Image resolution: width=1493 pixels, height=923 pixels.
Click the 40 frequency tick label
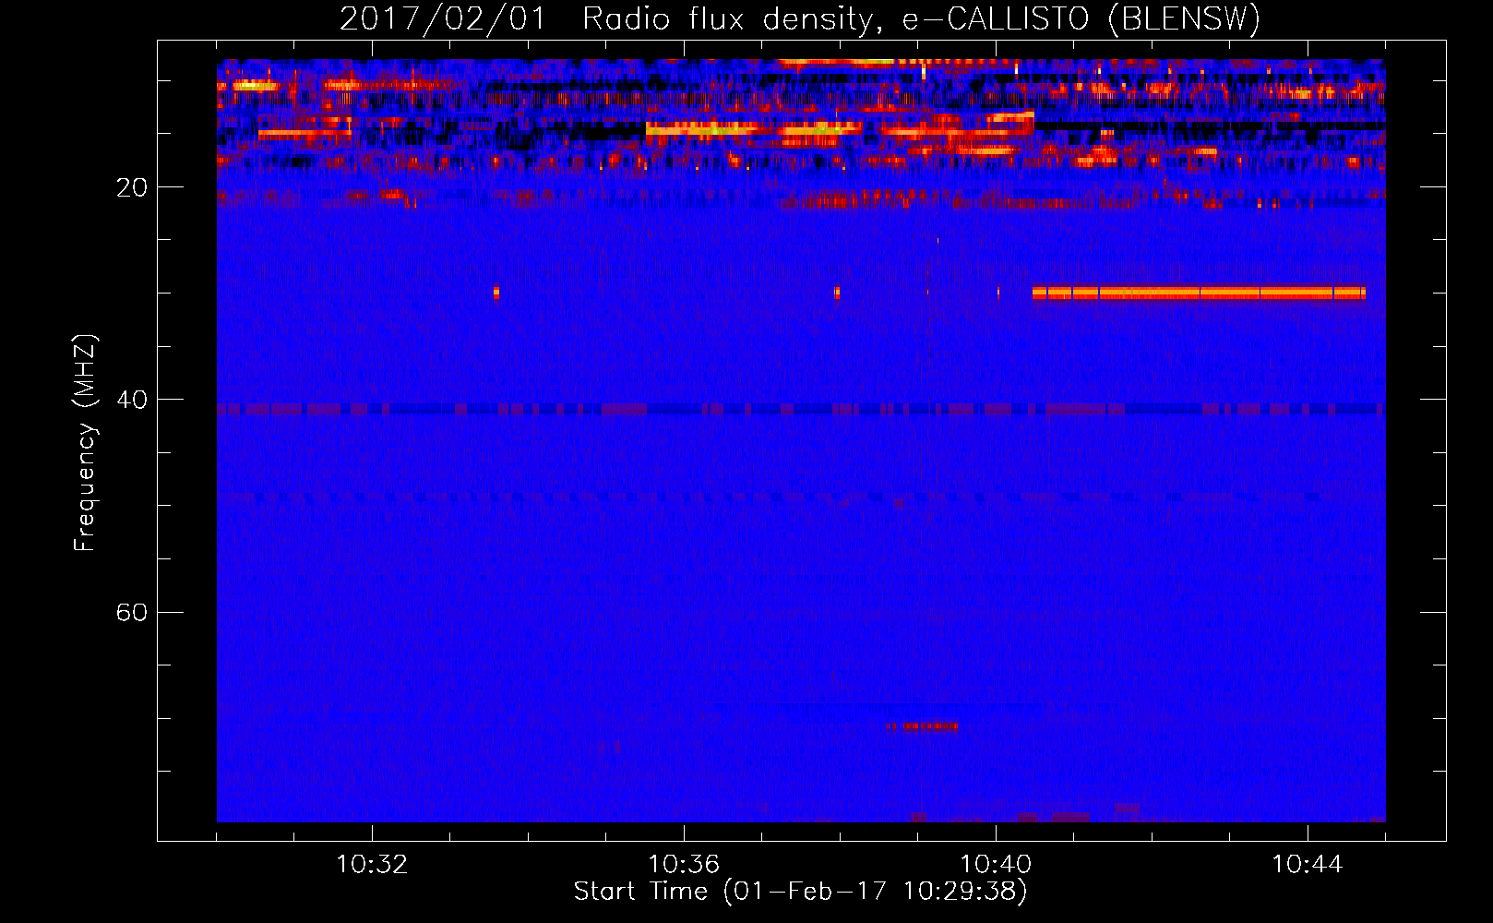tap(132, 400)
